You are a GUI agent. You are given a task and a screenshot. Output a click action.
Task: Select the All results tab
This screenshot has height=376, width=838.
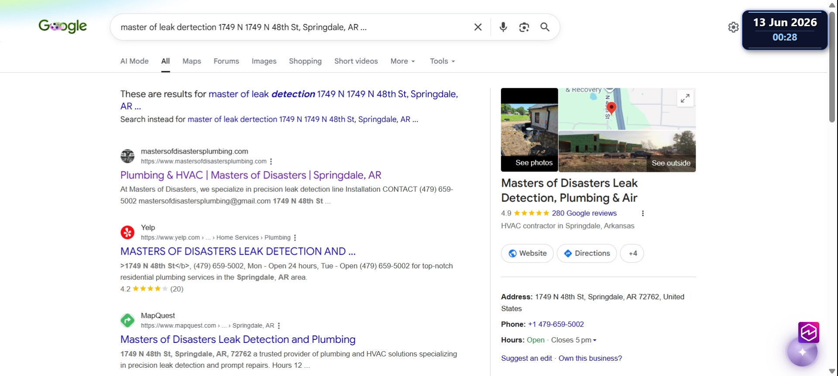point(165,61)
